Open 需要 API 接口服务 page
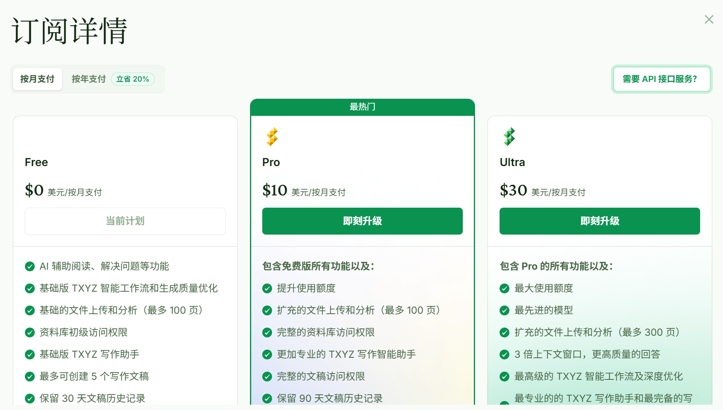The image size is (723, 410). (x=662, y=79)
